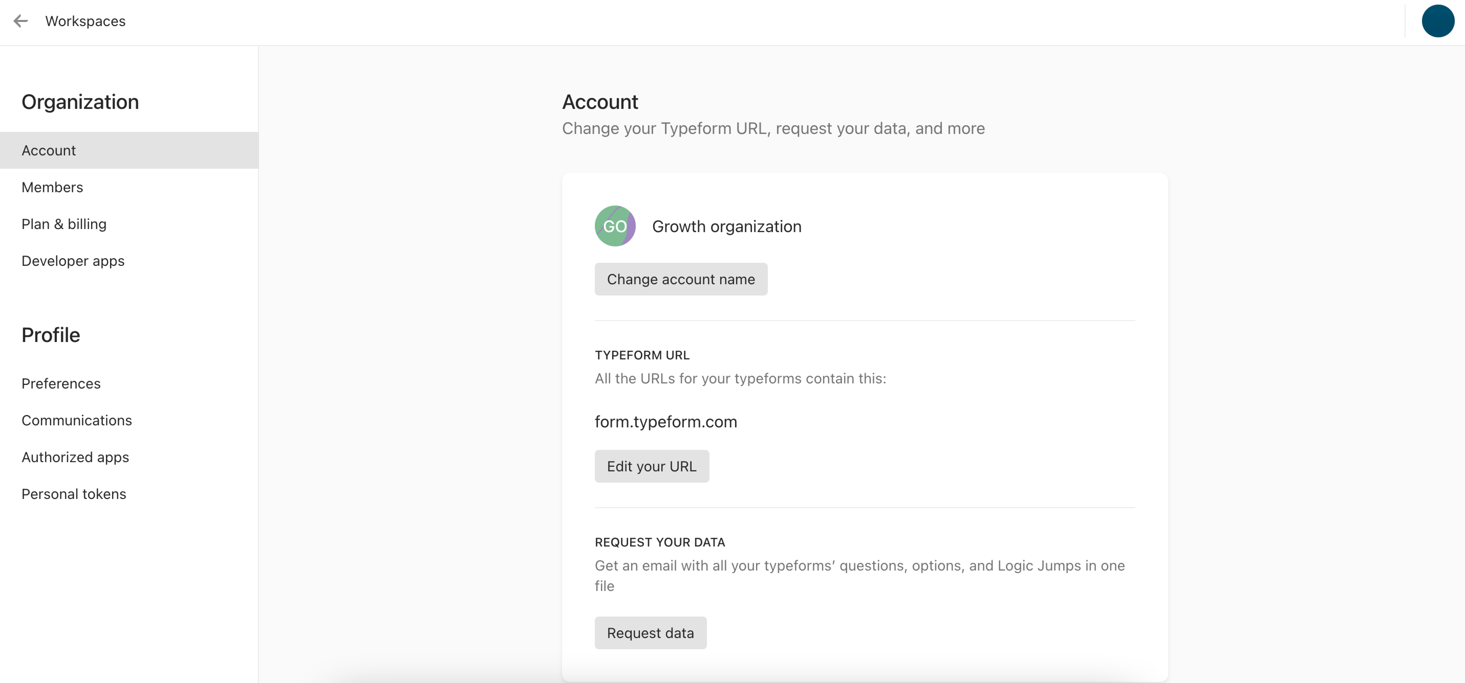Open Plan & billing settings
The image size is (1465, 683).
click(129, 224)
